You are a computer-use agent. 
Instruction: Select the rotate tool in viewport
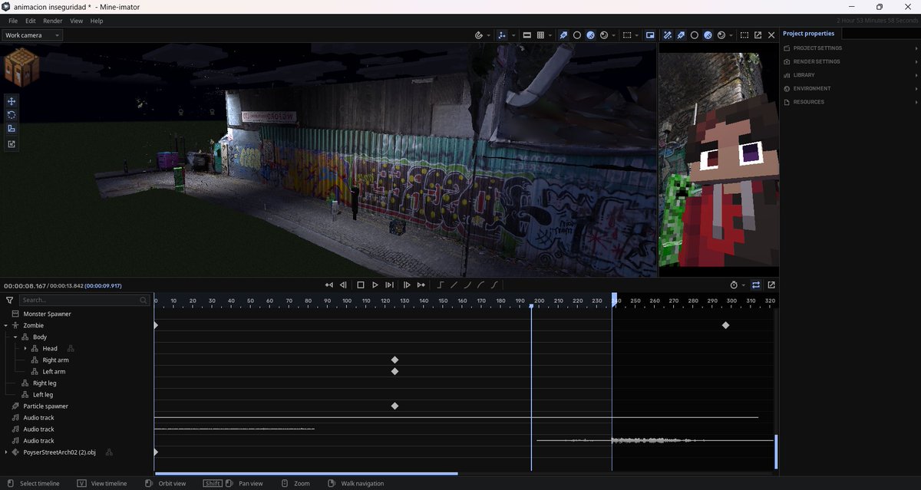(x=12, y=115)
